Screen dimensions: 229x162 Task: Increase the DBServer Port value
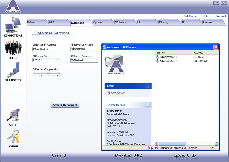click(58, 59)
